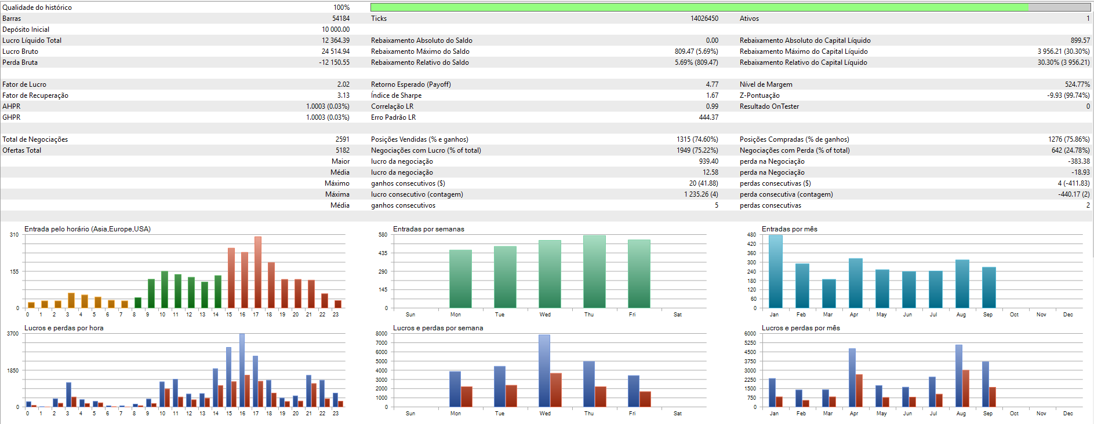Click the Nível de Margem label
The height and width of the screenshot is (424, 1094).
(x=765, y=84)
